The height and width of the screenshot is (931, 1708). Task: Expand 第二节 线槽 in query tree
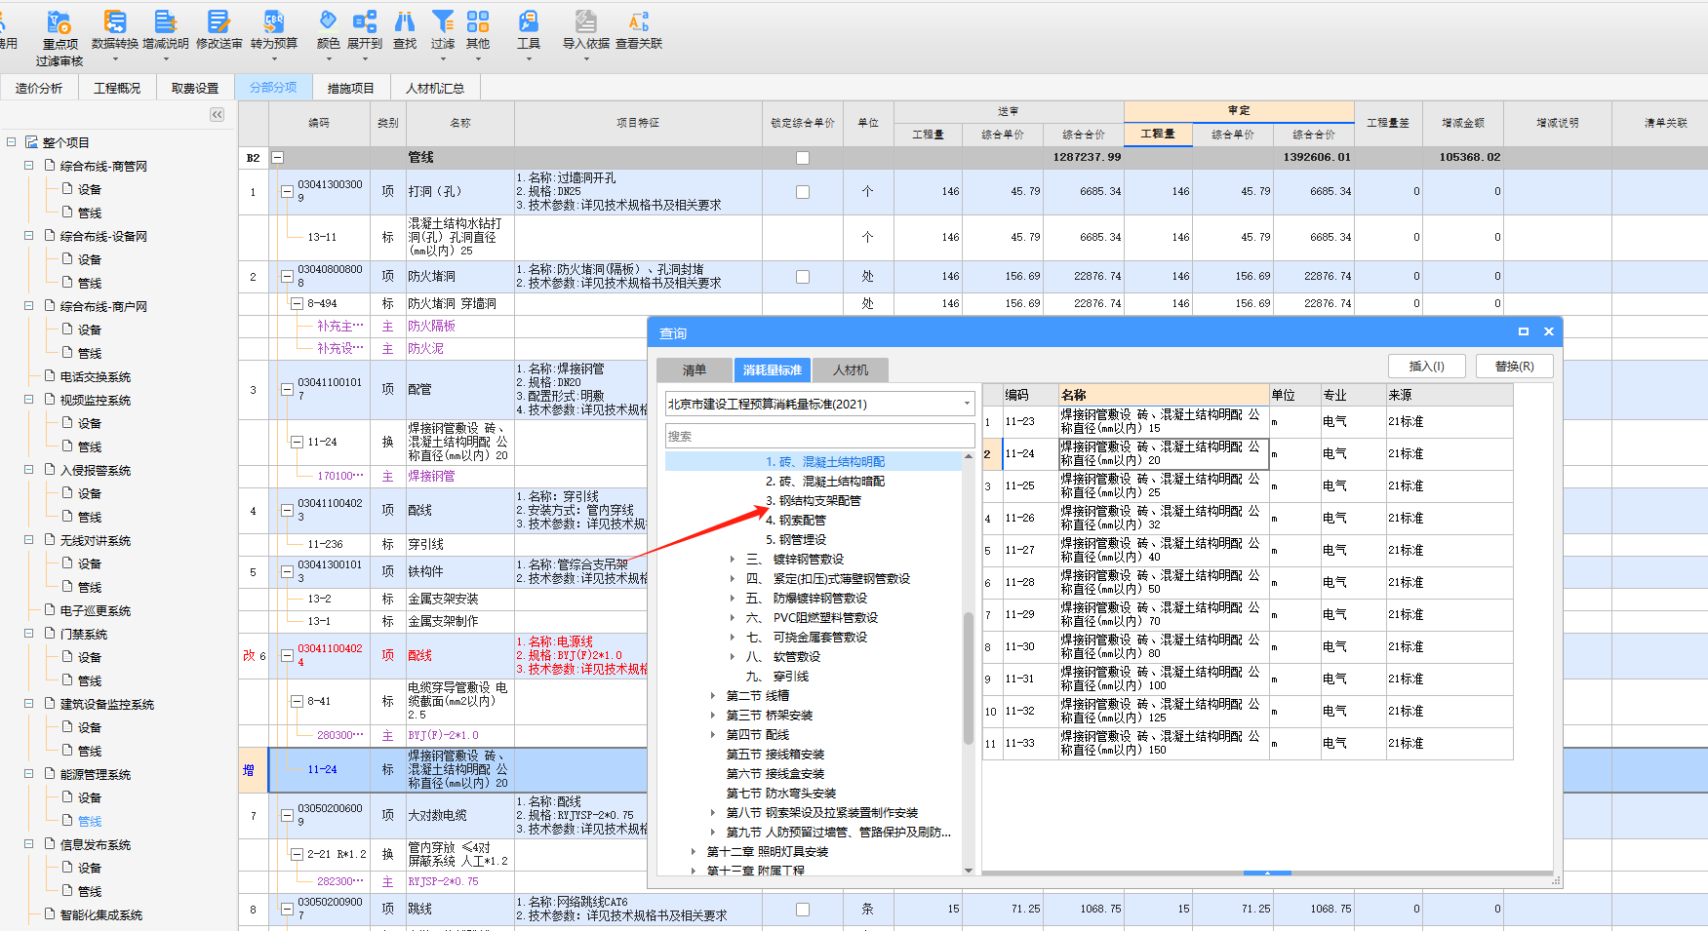[x=713, y=696]
